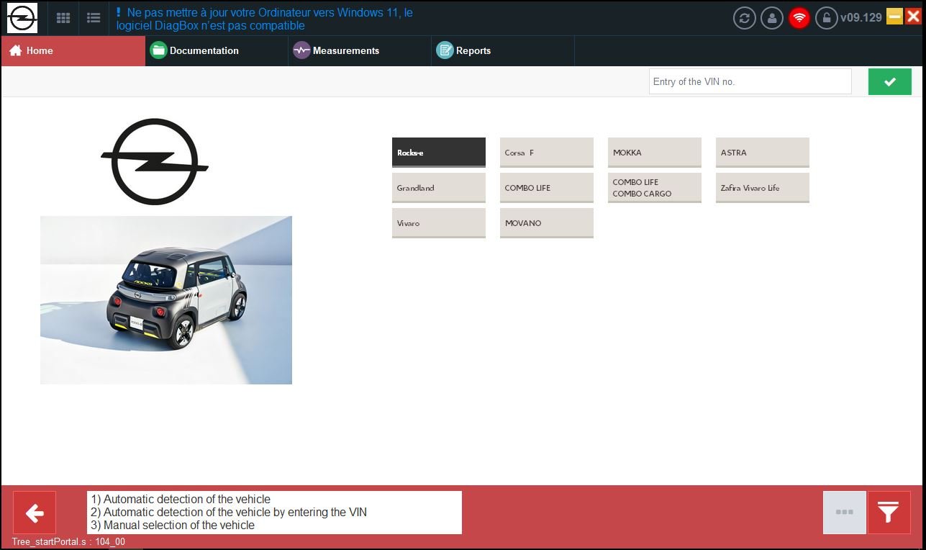This screenshot has height=550, width=926.
Task: Pick the MOVANO vehicle button
Action: tap(547, 223)
